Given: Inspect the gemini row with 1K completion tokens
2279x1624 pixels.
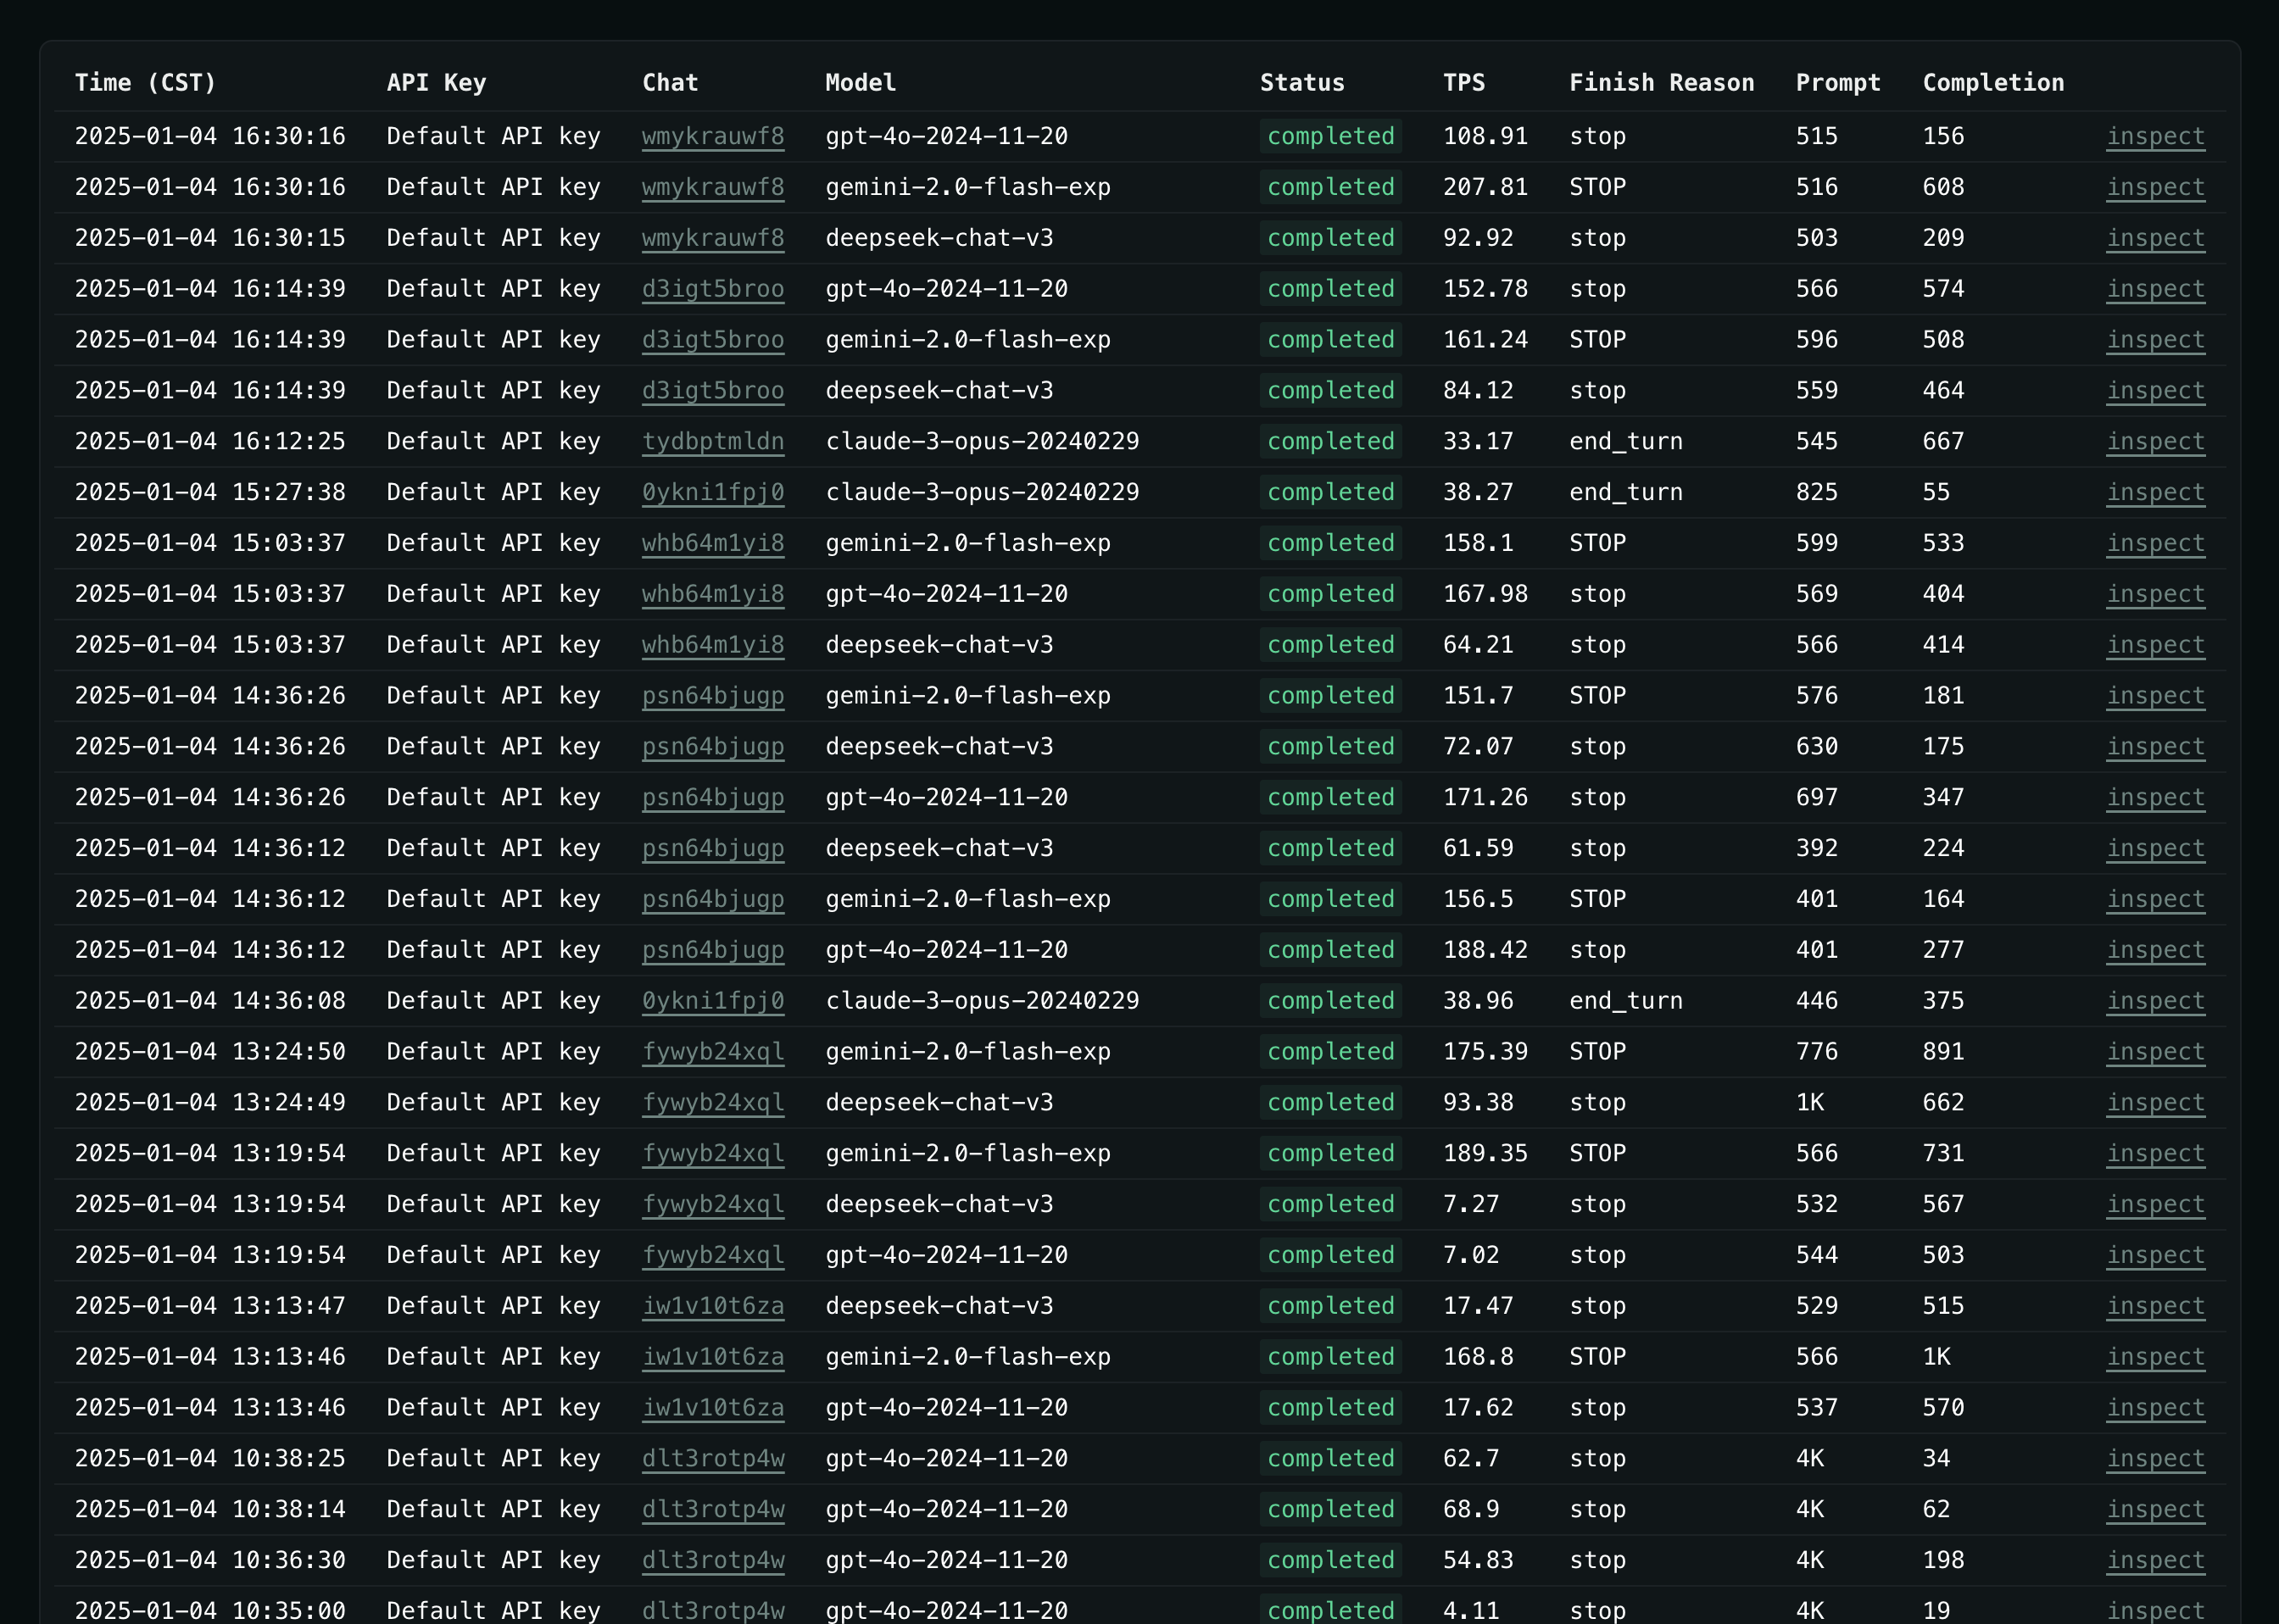Looking at the screenshot, I should click(2155, 1357).
